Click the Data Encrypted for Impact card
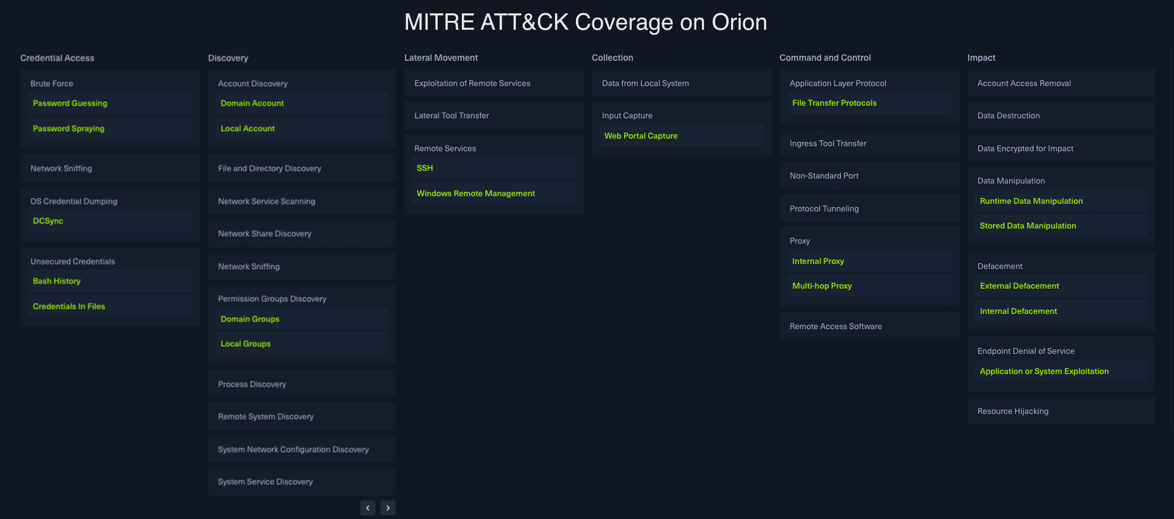The image size is (1174, 519). (1024, 149)
